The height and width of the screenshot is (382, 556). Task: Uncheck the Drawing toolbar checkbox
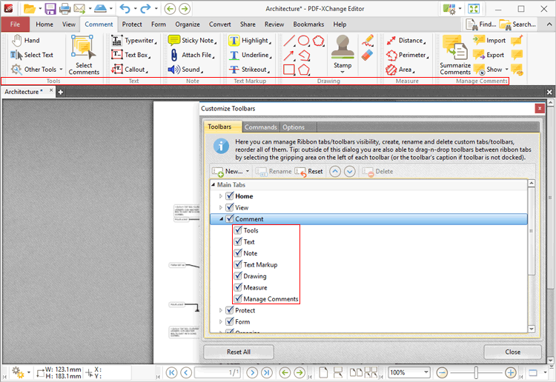[238, 276]
